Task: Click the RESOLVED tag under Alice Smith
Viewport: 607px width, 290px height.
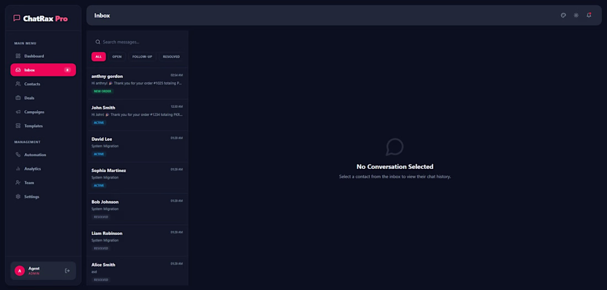Action: [x=100, y=280]
